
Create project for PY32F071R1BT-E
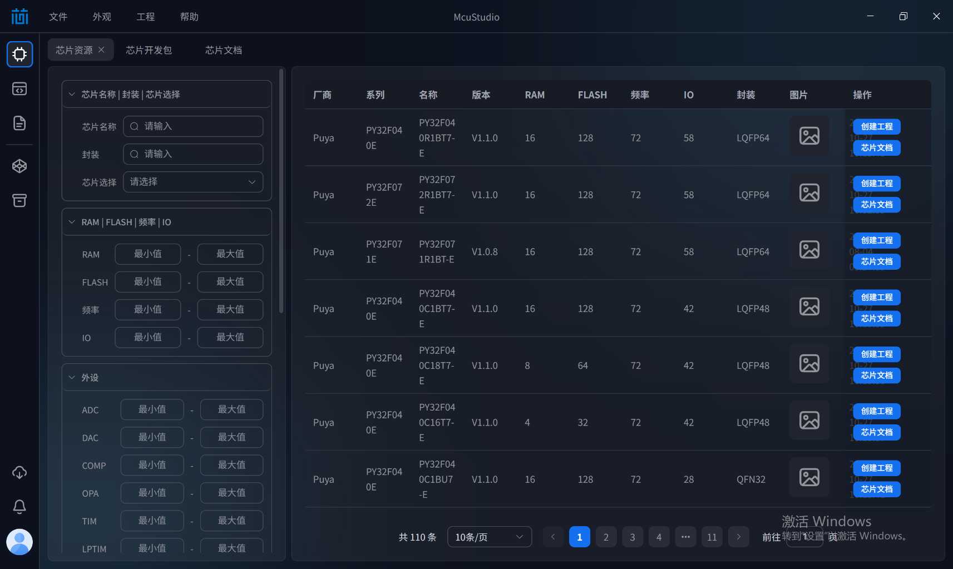[x=877, y=240]
